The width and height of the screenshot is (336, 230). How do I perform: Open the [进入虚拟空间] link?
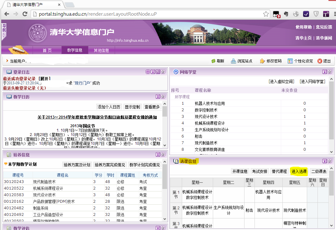(281, 81)
